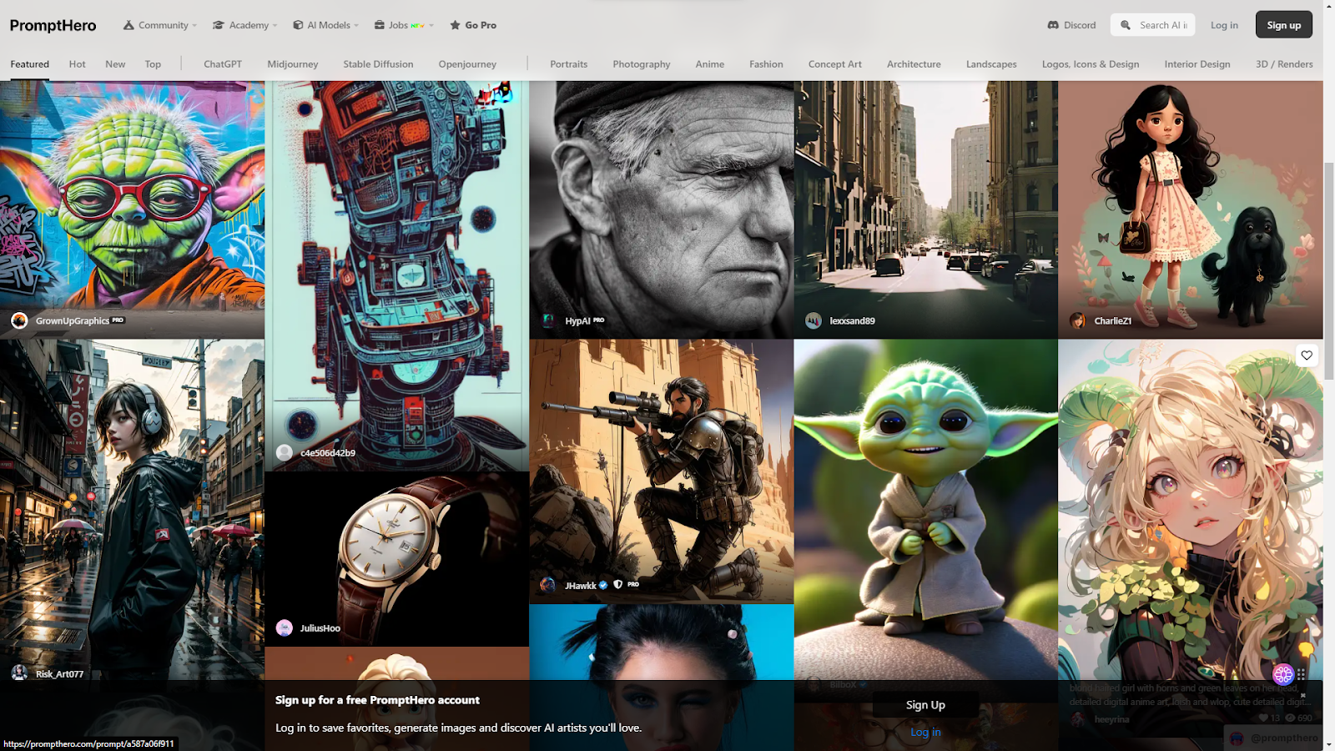
Task: Click Log in in the header
Action: coord(1224,25)
